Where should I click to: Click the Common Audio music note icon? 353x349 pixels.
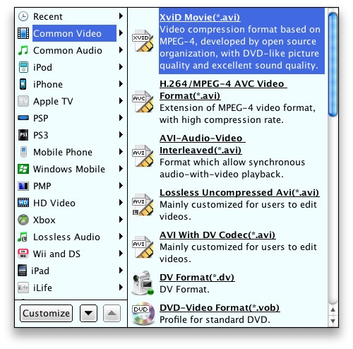click(23, 50)
